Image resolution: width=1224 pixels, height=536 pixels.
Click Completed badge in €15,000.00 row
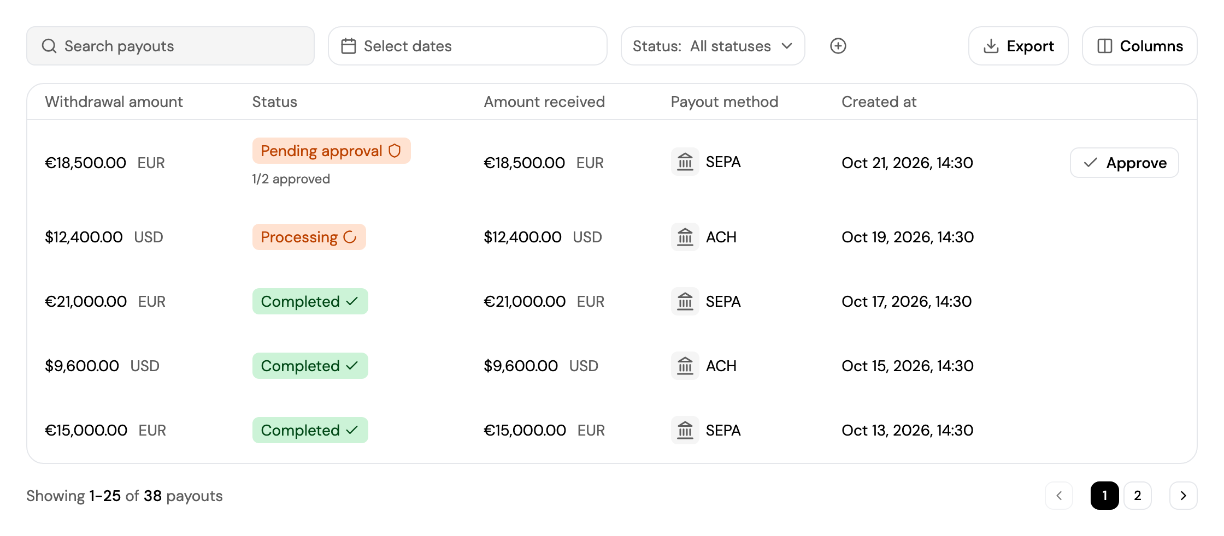point(310,430)
